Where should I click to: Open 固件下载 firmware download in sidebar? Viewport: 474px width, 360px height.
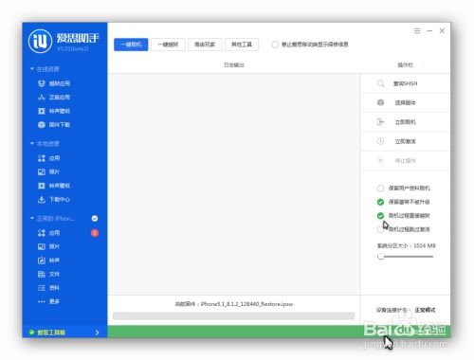(54, 125)
